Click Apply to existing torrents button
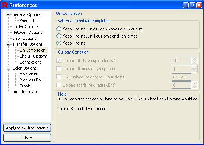Image resolution: width=204 pixels, height=145 pixels. 27,128
